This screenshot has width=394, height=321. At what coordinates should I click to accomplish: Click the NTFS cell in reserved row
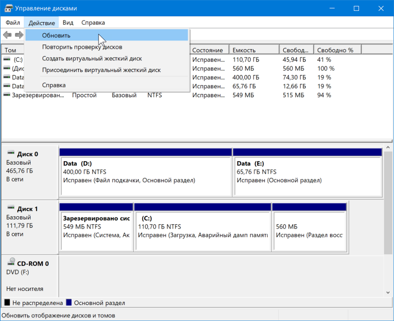pyautogui.click(x=155, y=95)
